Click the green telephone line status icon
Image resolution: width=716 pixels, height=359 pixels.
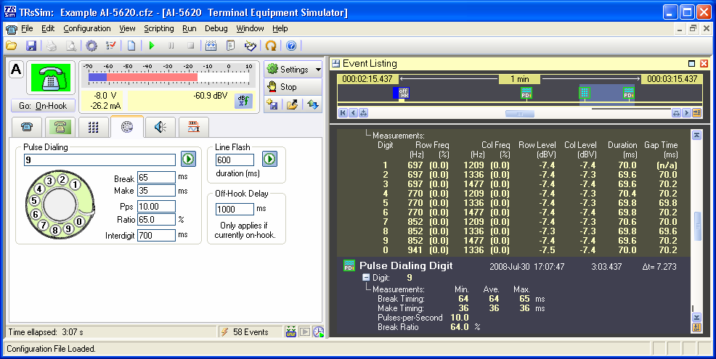[x=51, y=78]
